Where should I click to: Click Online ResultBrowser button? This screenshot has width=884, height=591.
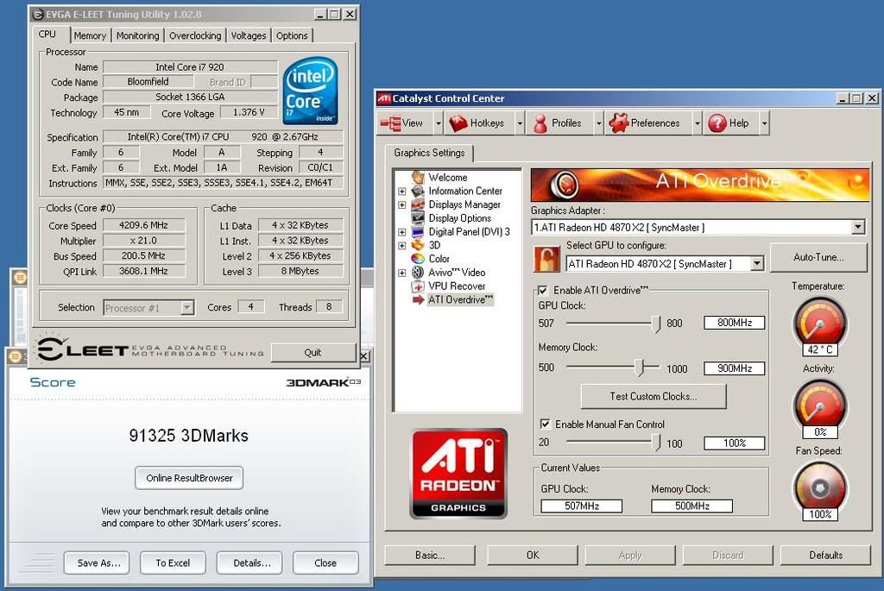pyautogui.click(x=189, y=478)
